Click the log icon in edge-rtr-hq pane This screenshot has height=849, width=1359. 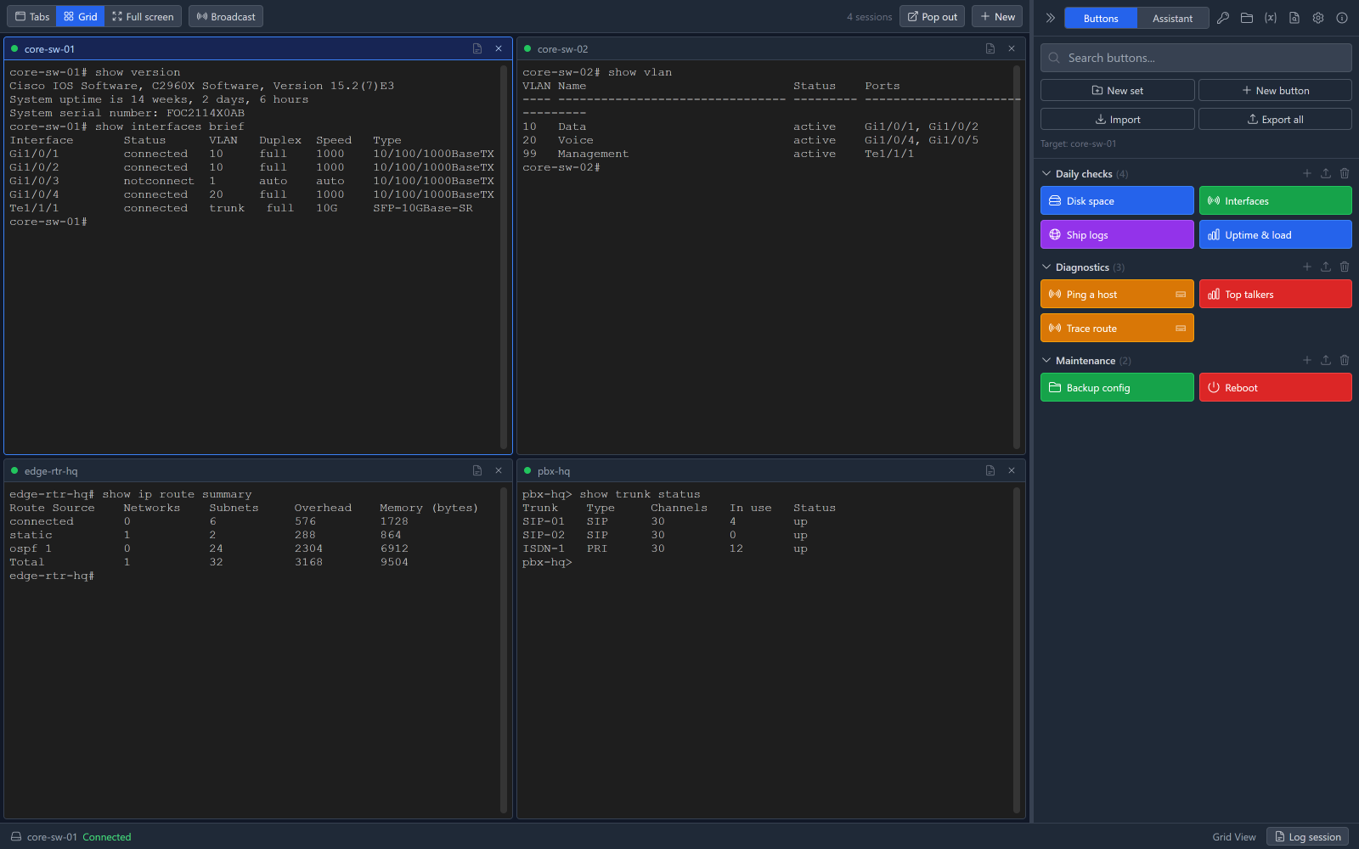pyautogui.click(x=477, y=470)
